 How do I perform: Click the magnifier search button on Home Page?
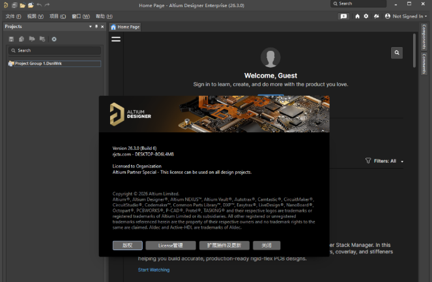tap(396, 52)
